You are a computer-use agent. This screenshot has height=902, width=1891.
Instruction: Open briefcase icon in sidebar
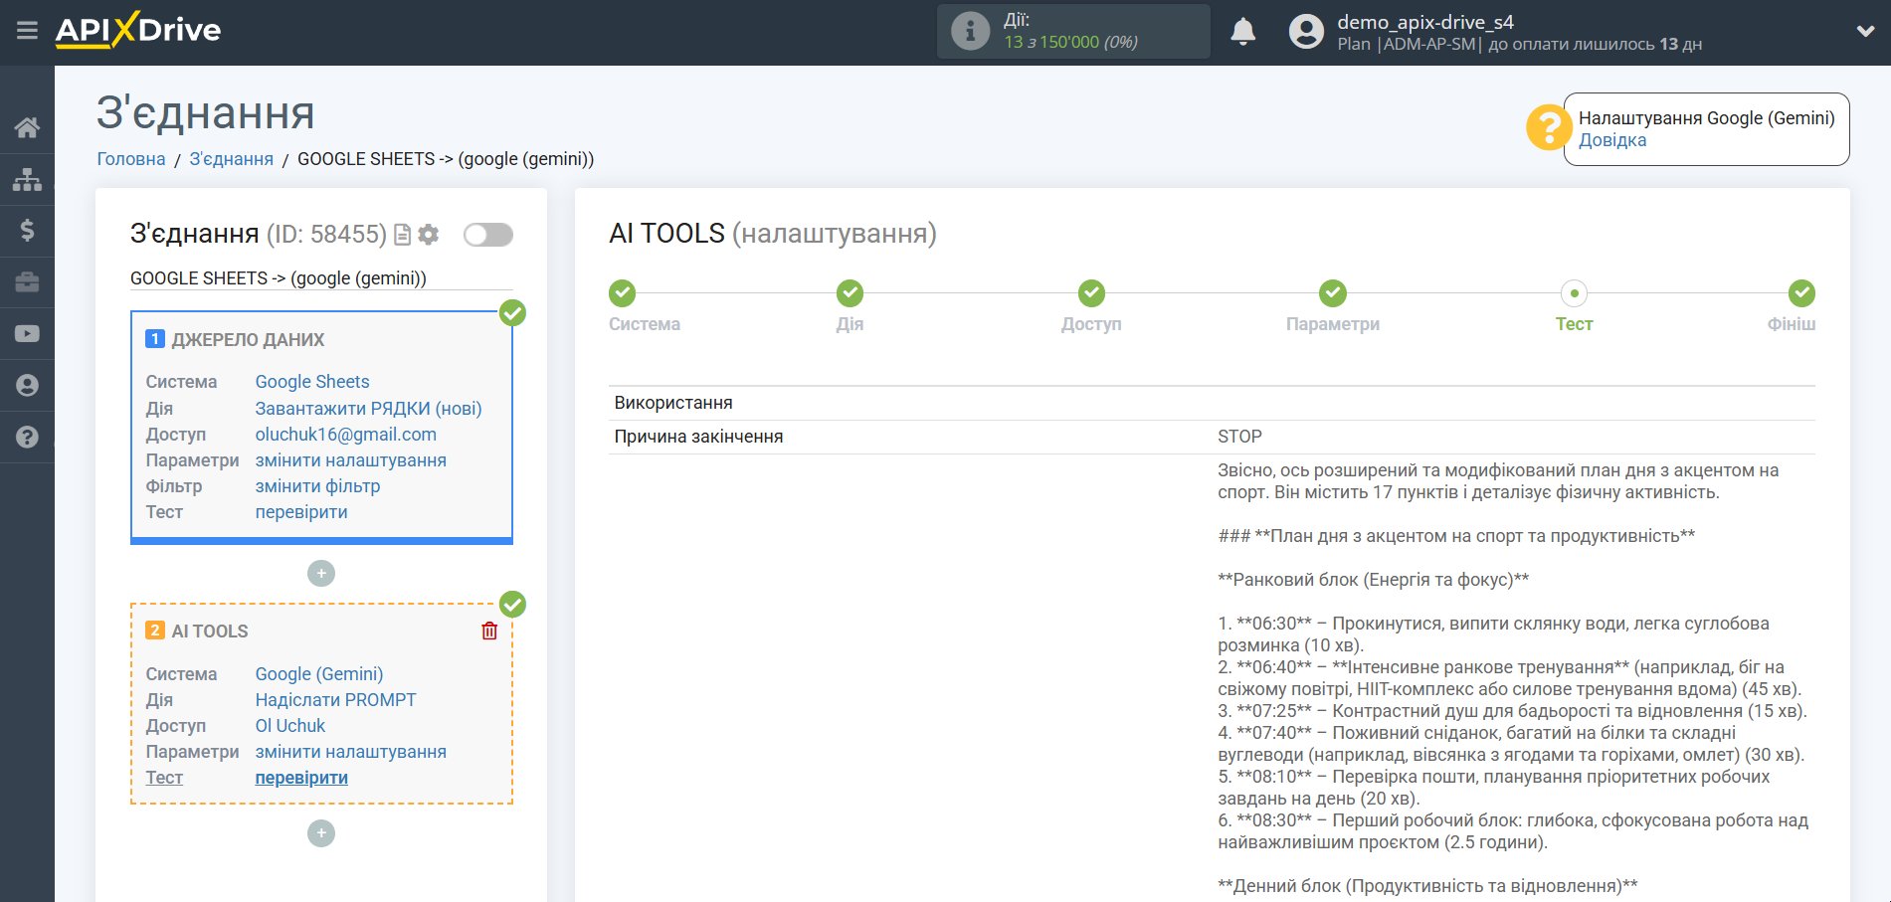tap(27, 282)
